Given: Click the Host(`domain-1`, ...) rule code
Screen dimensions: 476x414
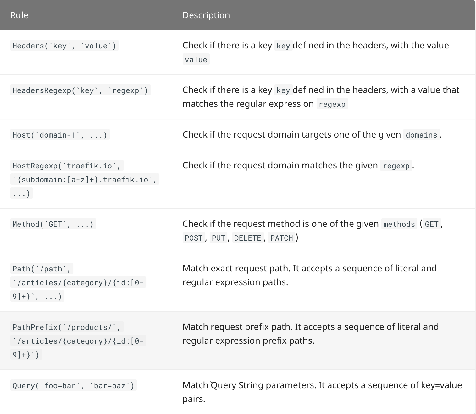Looking at the screenshot, I should point(60,135).
